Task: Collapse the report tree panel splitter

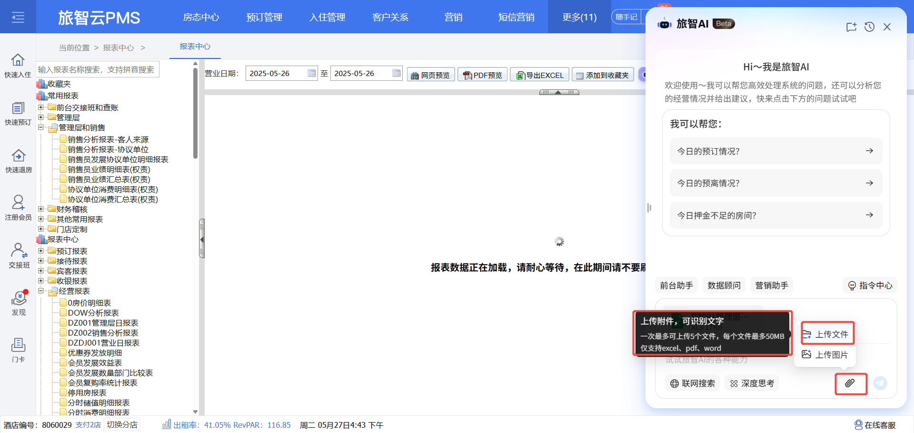Action: click(x=202, y=239)
